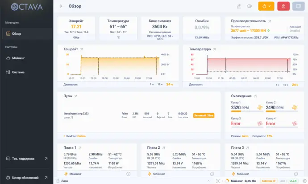Click the red lock button
308x184 pixels.
tap(282, 6)
